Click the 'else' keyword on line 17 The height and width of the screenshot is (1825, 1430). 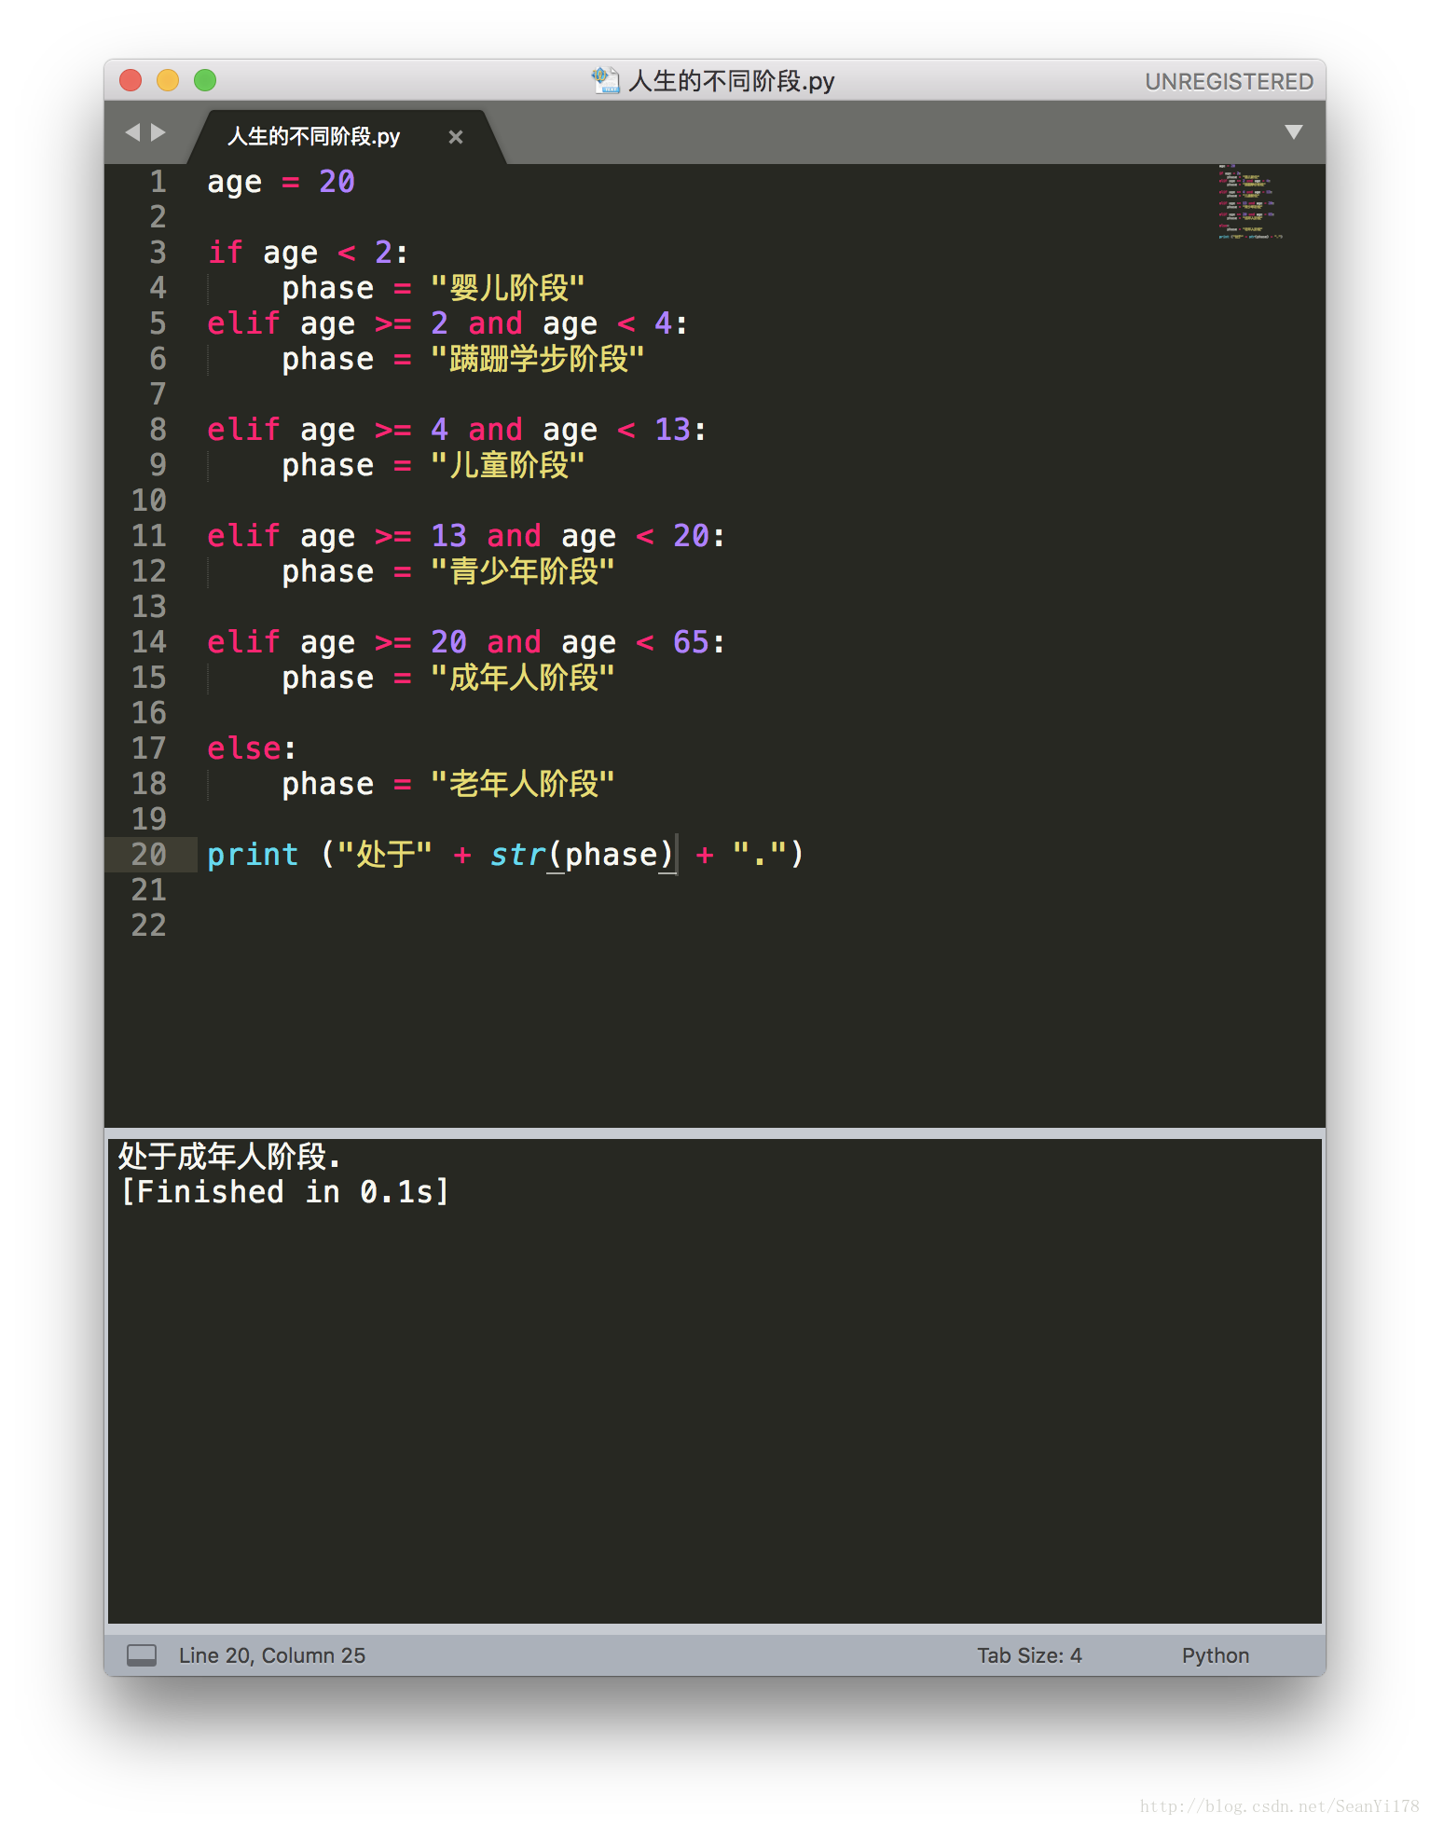[243, 748]
